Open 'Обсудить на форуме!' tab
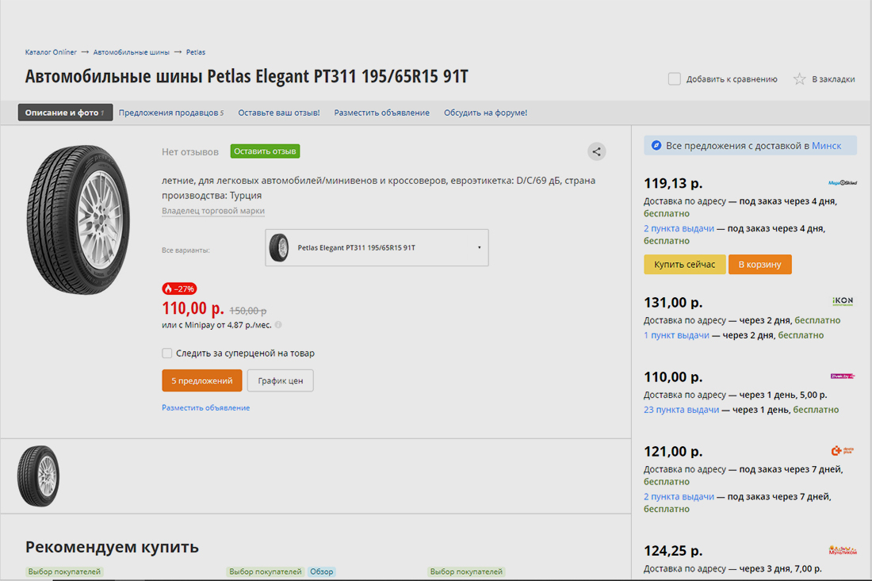 (485, 113)
